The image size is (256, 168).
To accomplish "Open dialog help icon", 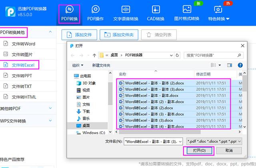I will coord(240,65).
